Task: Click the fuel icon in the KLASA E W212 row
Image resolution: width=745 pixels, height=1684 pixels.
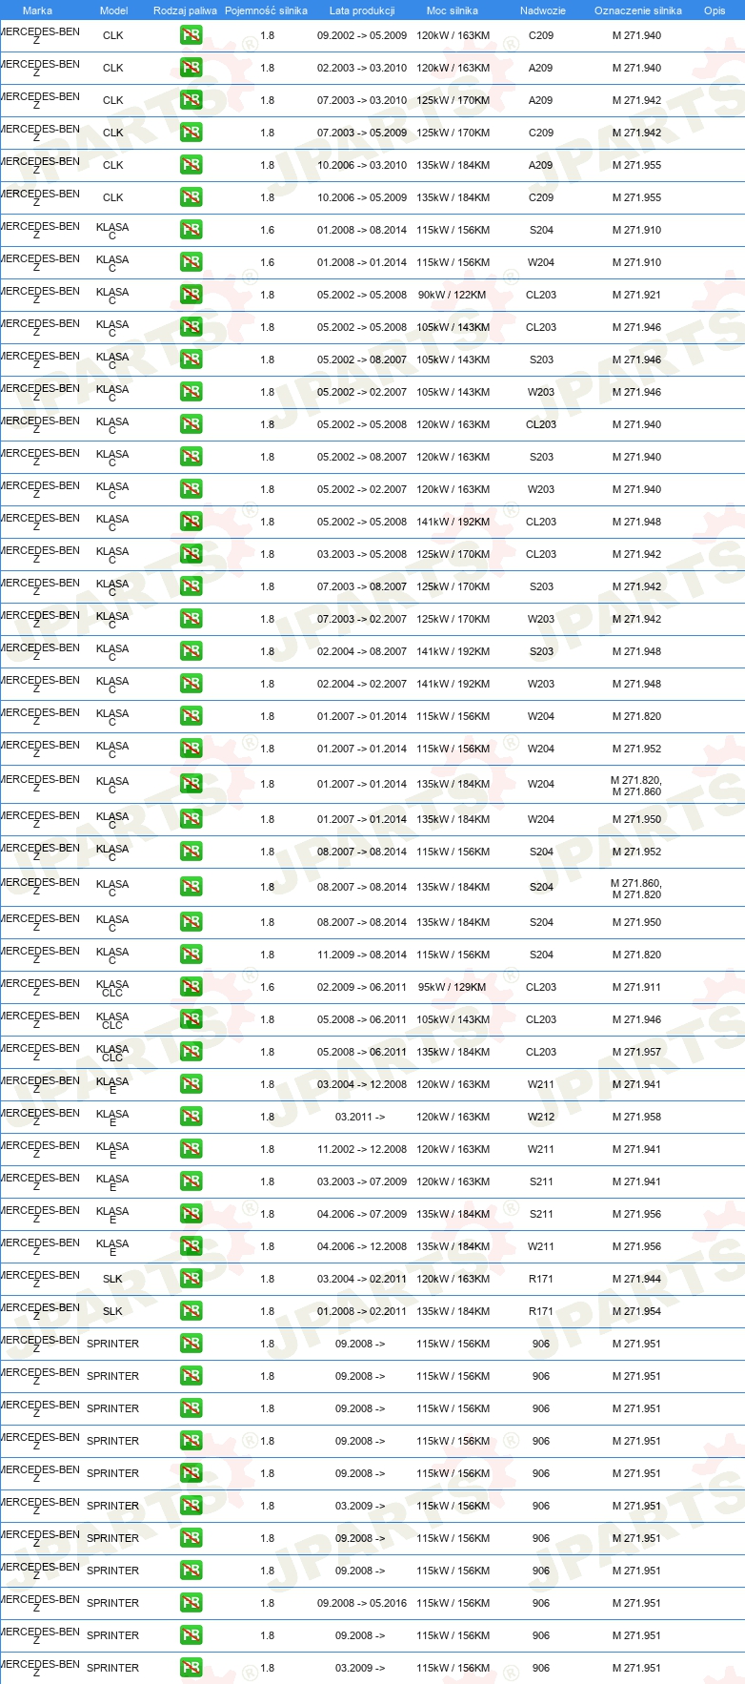Action: (191, 1117)
